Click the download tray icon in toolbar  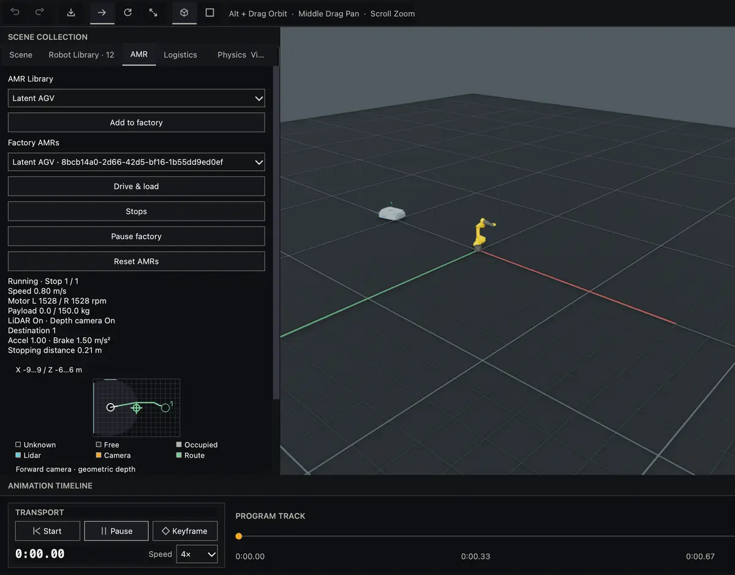(x=72, y=12)
